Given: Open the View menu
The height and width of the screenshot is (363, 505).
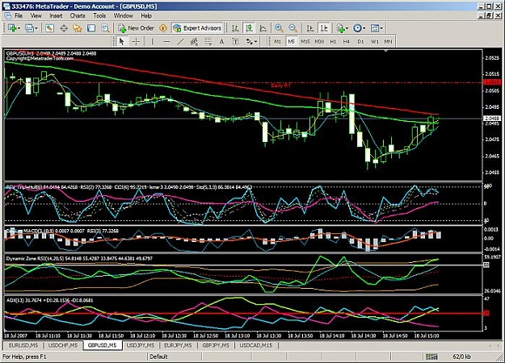Looking at the screenshot, I should coord(36,15).
